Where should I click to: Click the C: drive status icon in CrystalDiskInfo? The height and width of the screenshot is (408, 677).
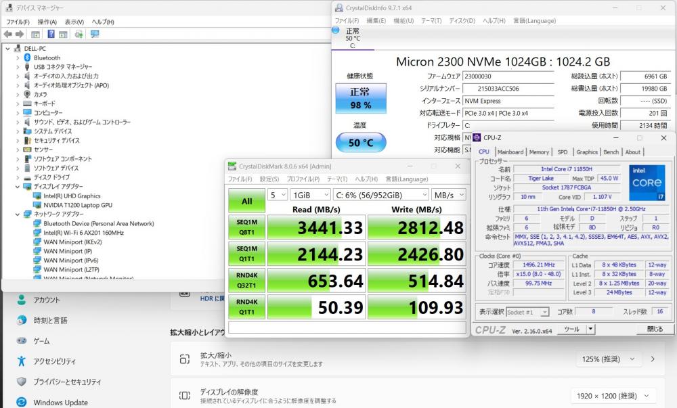tap(336, 30)
